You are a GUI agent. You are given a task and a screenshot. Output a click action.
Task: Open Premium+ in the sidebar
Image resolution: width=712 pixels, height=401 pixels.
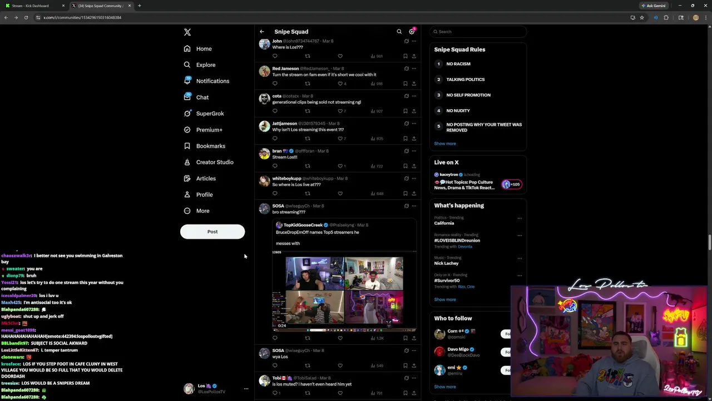[x=203, y=129]
